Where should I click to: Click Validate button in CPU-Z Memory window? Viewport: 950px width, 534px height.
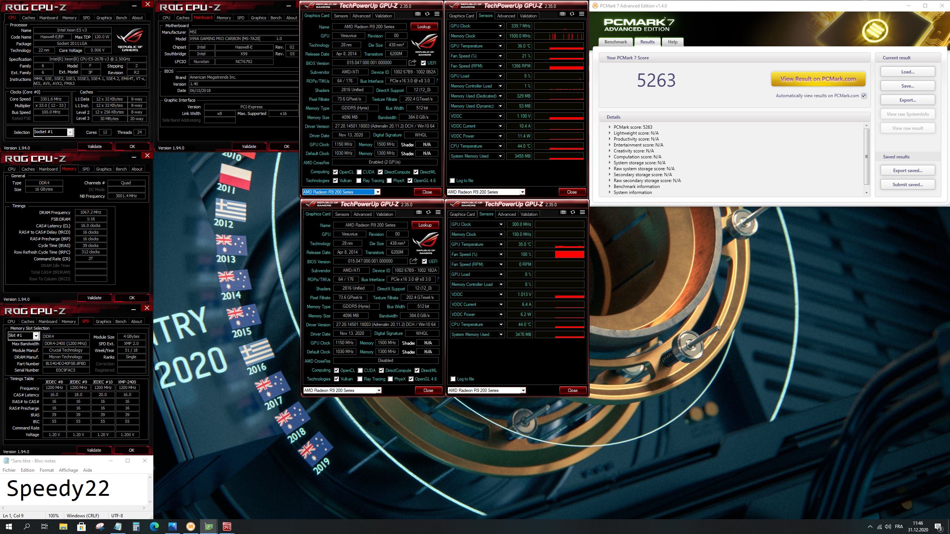tap(94, 298)
